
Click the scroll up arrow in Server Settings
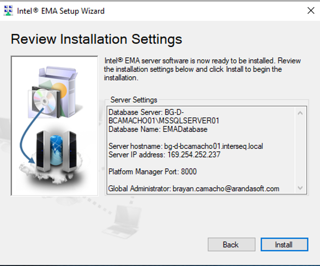tap(300, 113)
